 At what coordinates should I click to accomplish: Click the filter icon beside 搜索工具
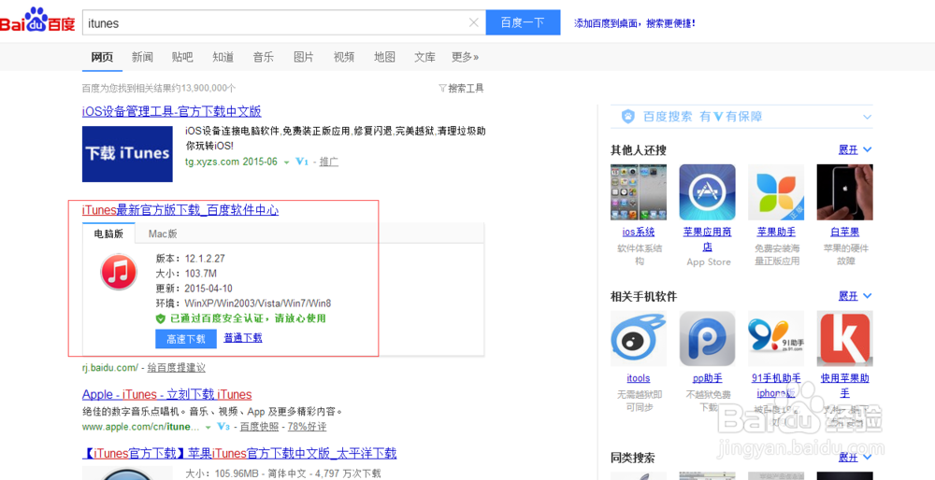(x=442, y=88)
